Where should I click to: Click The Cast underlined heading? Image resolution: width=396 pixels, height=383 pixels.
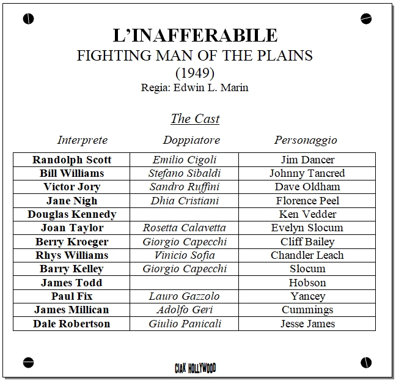[195, 119]
